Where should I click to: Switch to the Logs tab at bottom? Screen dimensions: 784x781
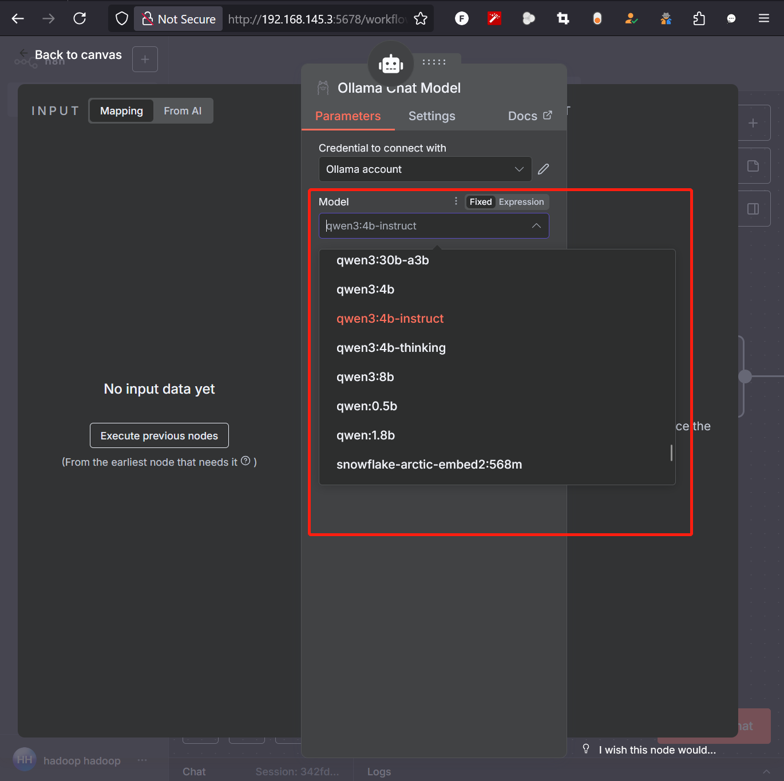coord(379,771)
